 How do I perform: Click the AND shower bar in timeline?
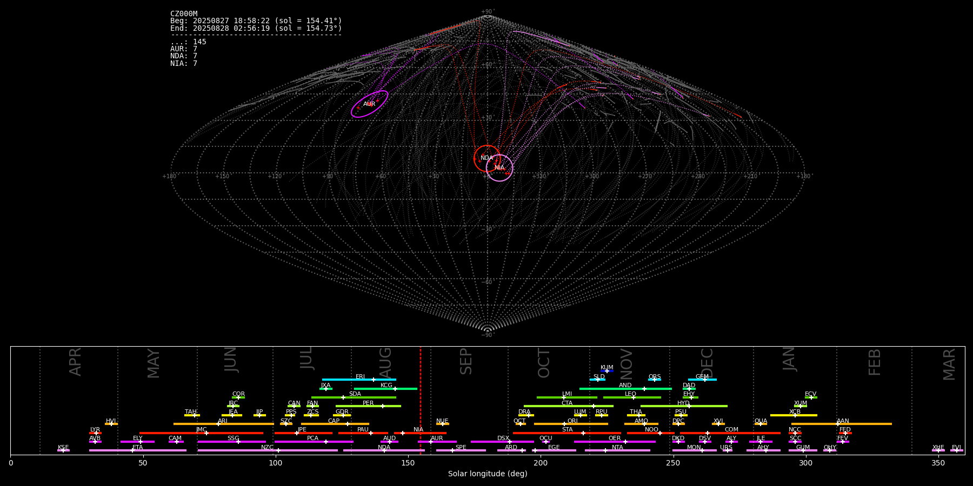pos(625,389)
